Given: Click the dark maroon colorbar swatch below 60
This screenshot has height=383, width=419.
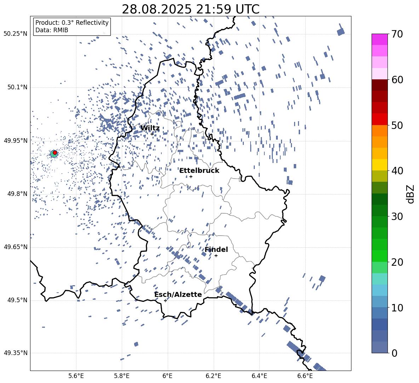Looking at the screenshot, I should click(379, 85).
